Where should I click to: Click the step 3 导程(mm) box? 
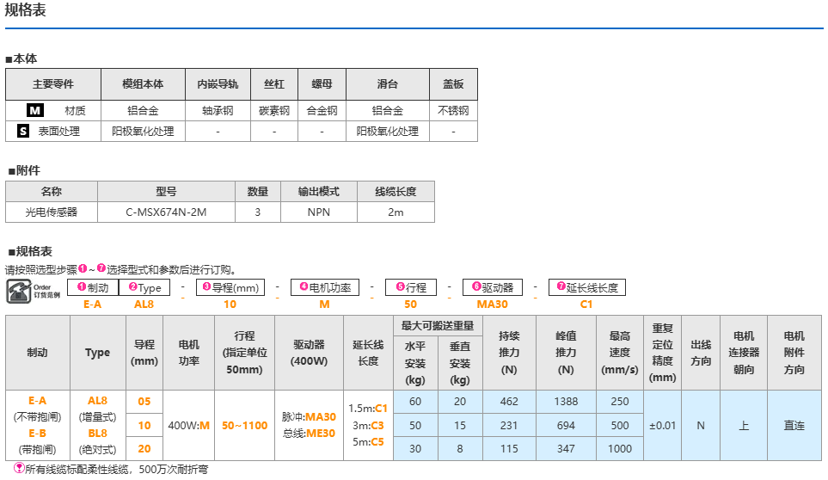click(x=230, y=288)
